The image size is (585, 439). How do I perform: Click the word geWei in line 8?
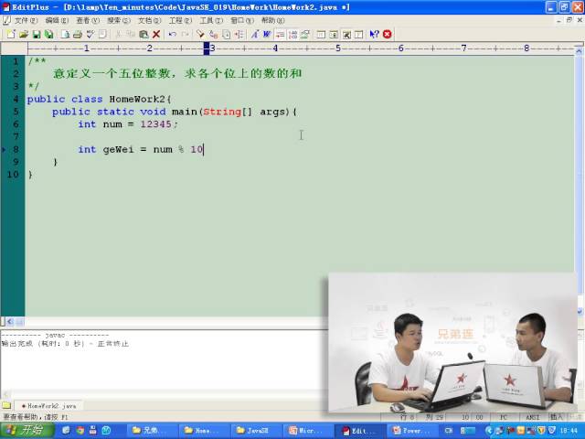pyautogui.click(x=118, y=149)
